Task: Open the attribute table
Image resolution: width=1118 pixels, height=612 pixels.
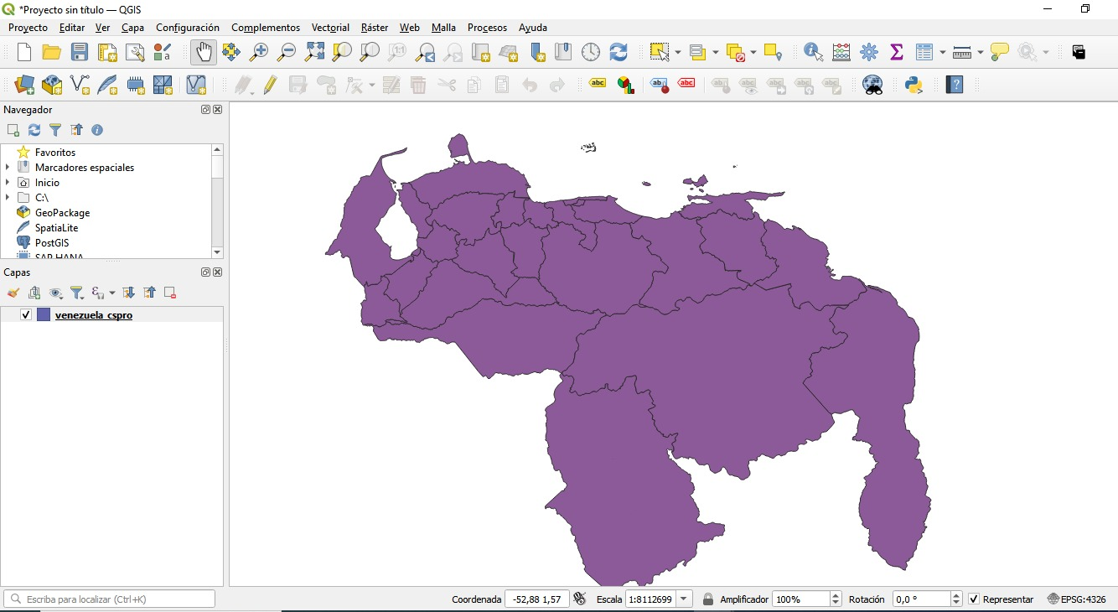Action: [924, 52]
